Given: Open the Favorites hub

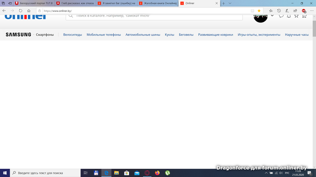Looking at the screenshot, I should pos(271,11).
